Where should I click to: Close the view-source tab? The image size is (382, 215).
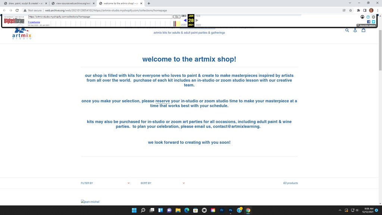(x=94, y=3)
